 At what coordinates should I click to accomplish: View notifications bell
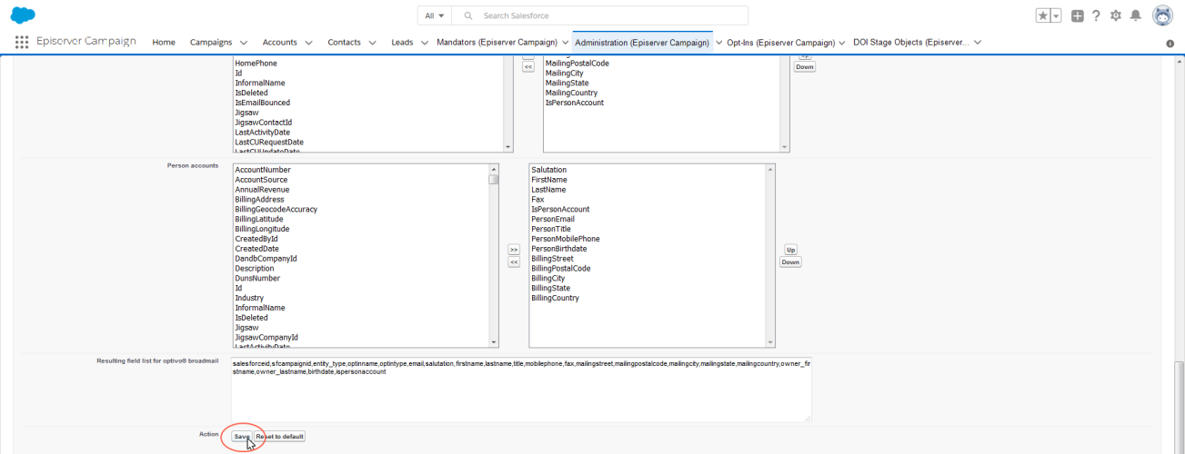coord(1135,15)
